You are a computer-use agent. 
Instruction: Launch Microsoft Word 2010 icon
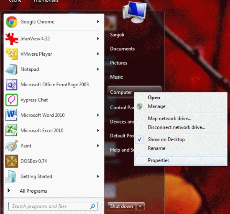click(11, 115)
